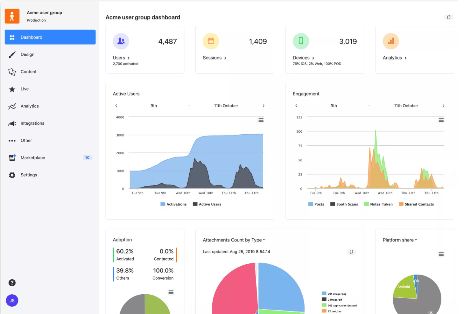Toggle the 295 image/png legend entry

[x=334, y=294]
